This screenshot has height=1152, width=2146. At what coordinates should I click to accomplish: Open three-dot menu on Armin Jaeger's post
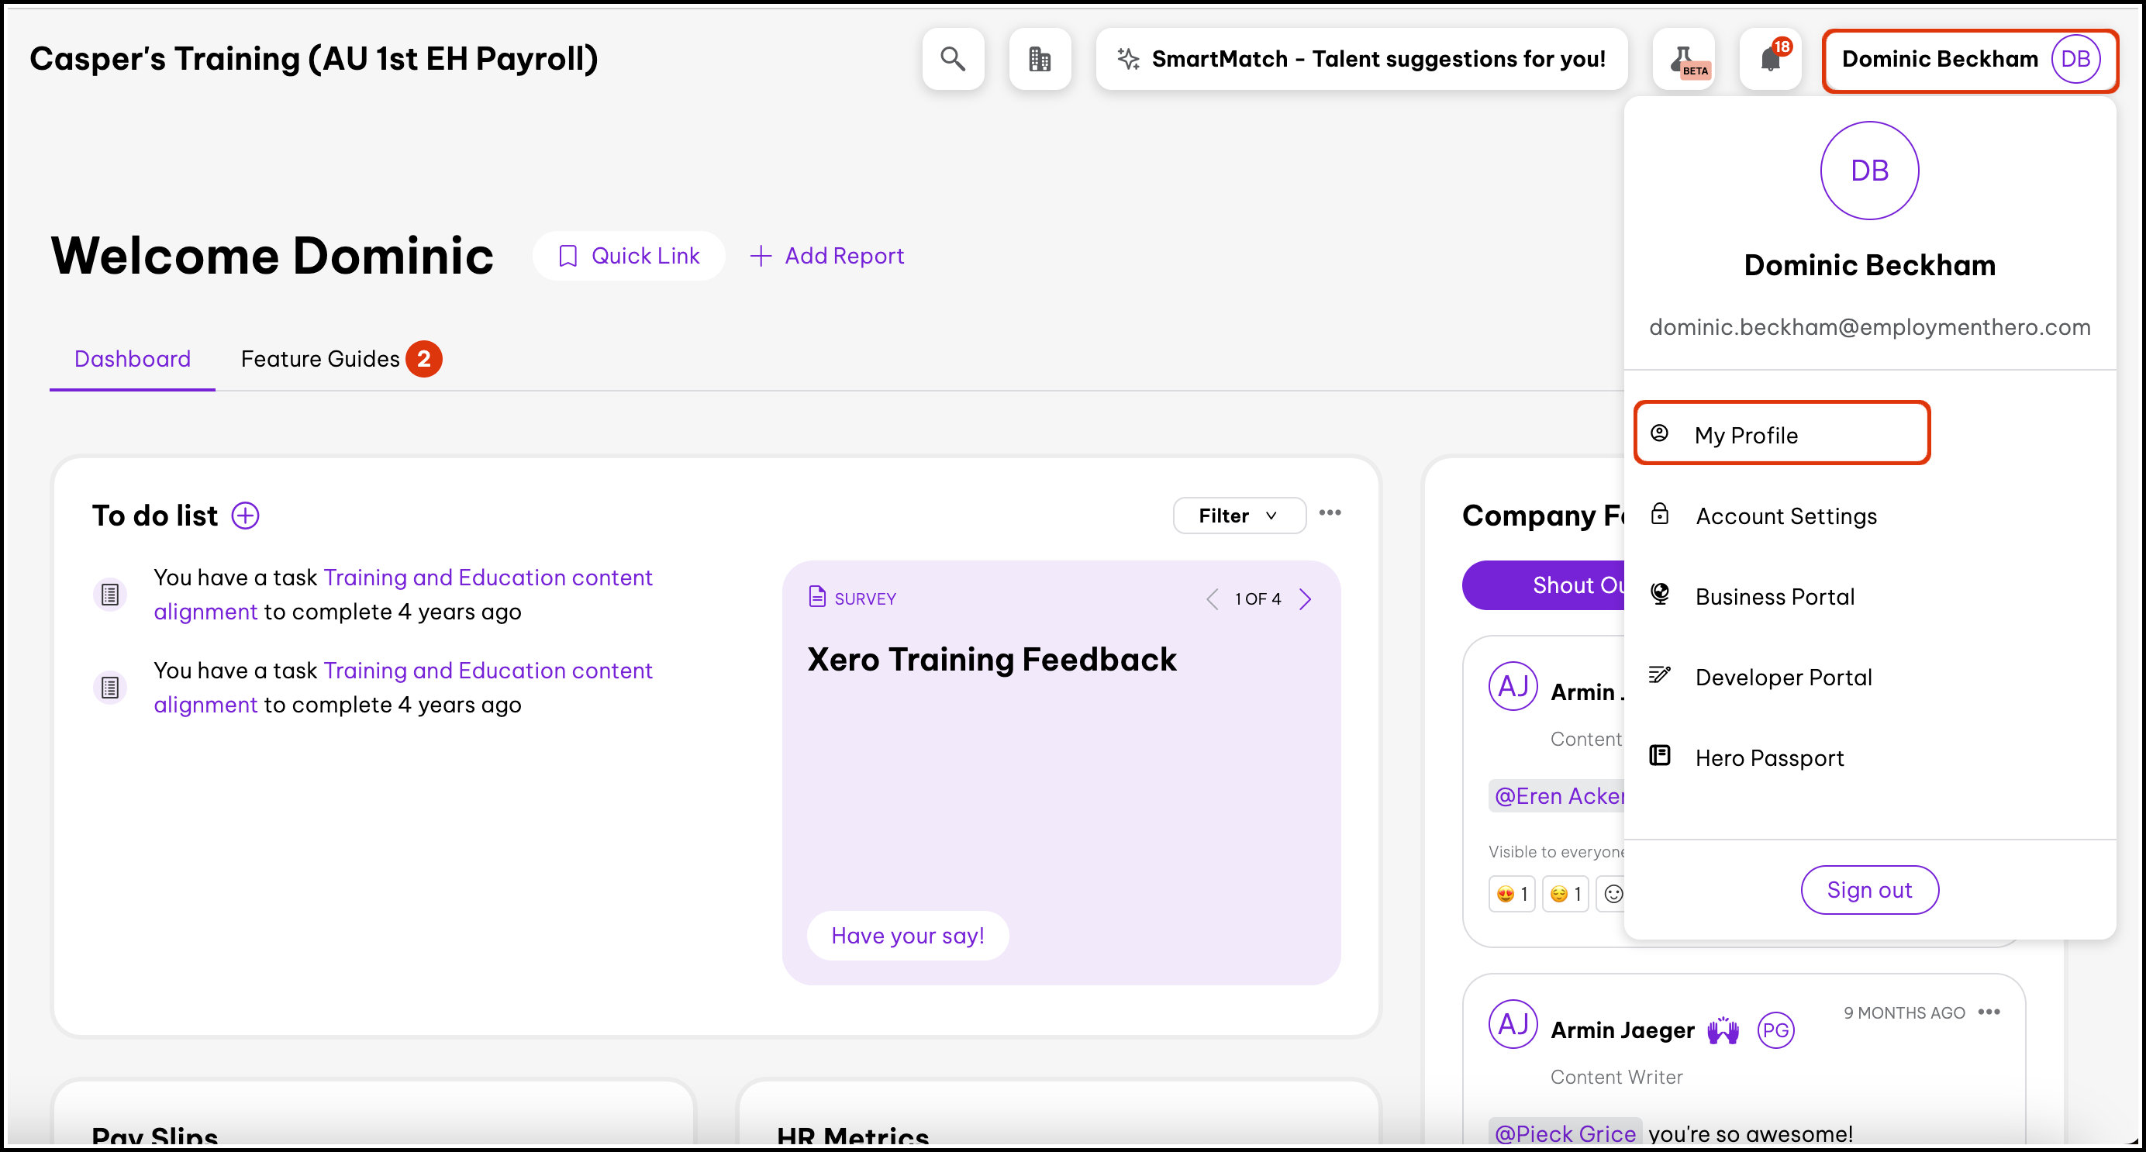[1989, 1012]
